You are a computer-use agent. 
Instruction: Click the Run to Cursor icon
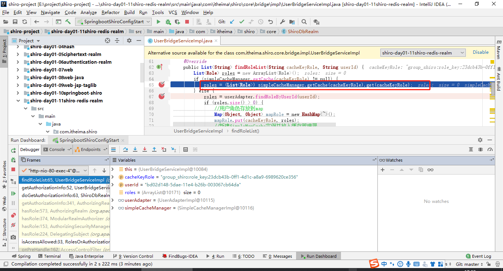tap(173, 149)
